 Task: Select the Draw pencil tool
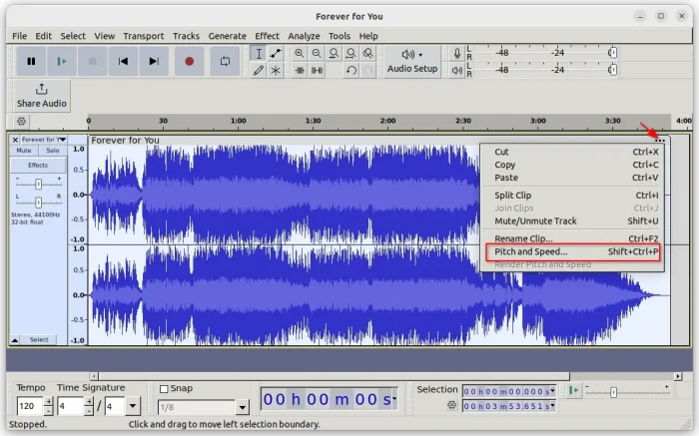pyautogui.click(x=259, y=71)
